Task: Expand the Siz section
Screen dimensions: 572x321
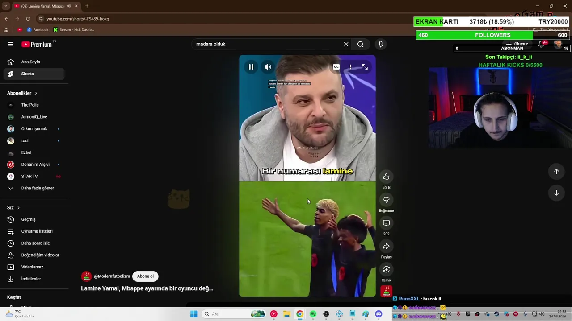Action: (13, 207)
